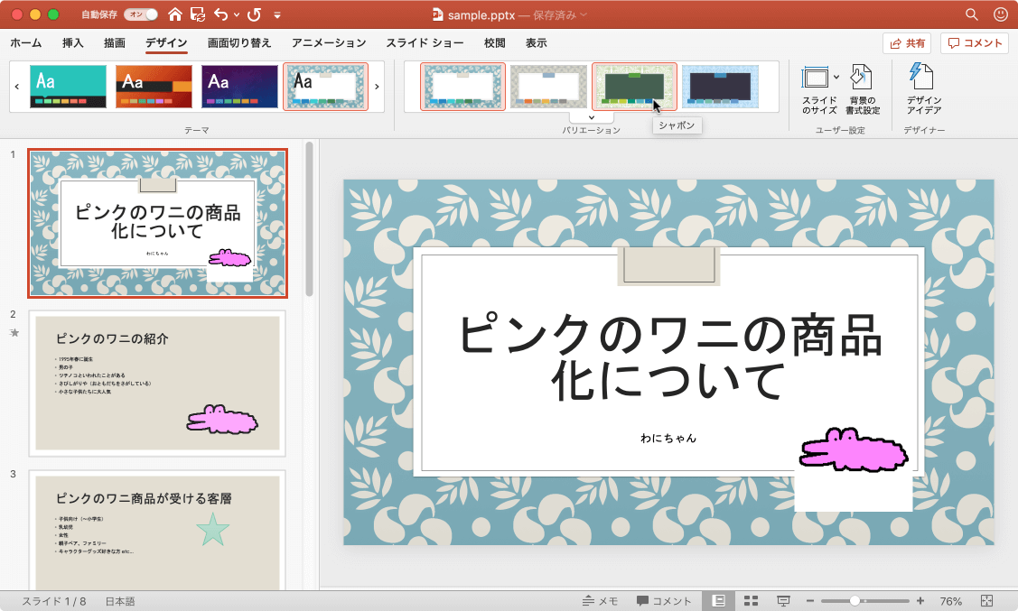Viewport: 1018px width, 611px height.
Task: Click the undo arrow icon
Action: [x=221, y=14]
